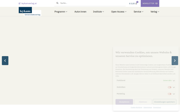Expand the Funktional cookie category
The height and width of the screenshot is (112, 180).
click(146, 80)
